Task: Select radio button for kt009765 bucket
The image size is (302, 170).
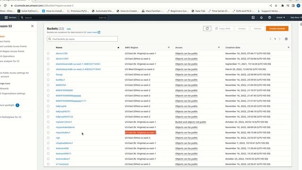Action: pyautogui.click(x=48, y=85)
